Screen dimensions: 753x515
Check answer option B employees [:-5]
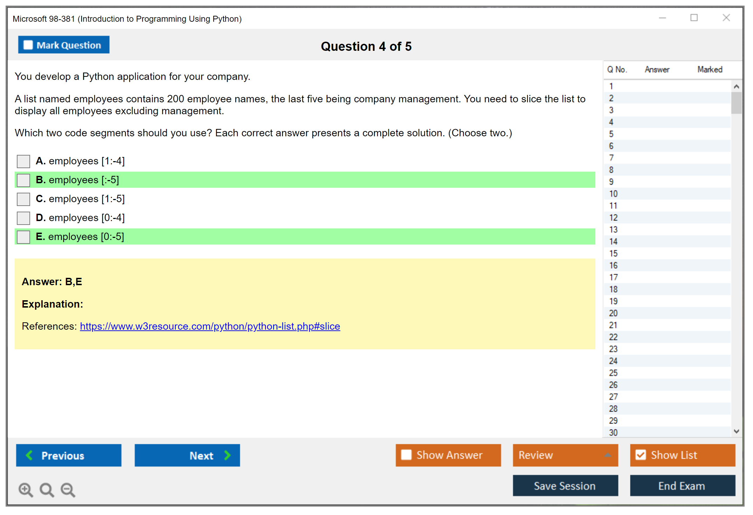[x=23, y=180]
